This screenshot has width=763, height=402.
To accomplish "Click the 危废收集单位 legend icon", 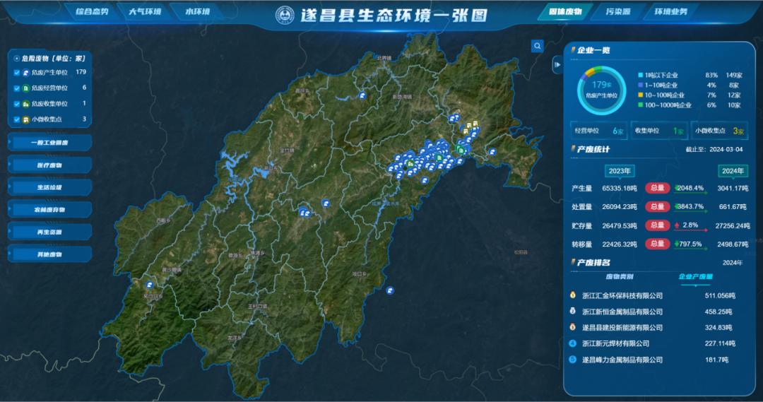I will (x=26, y=104).
